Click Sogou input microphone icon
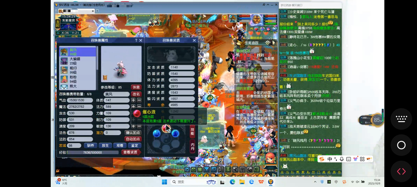The width and height of the screenshot is (417, 187). point(342,159)
